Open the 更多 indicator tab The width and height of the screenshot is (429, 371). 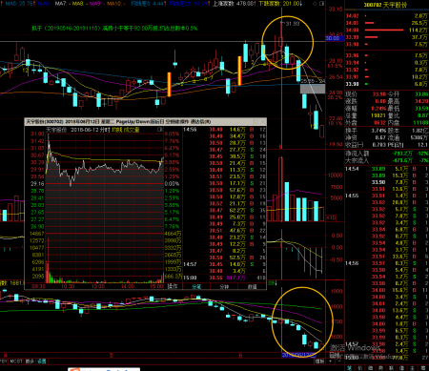[x=30, y=361]
